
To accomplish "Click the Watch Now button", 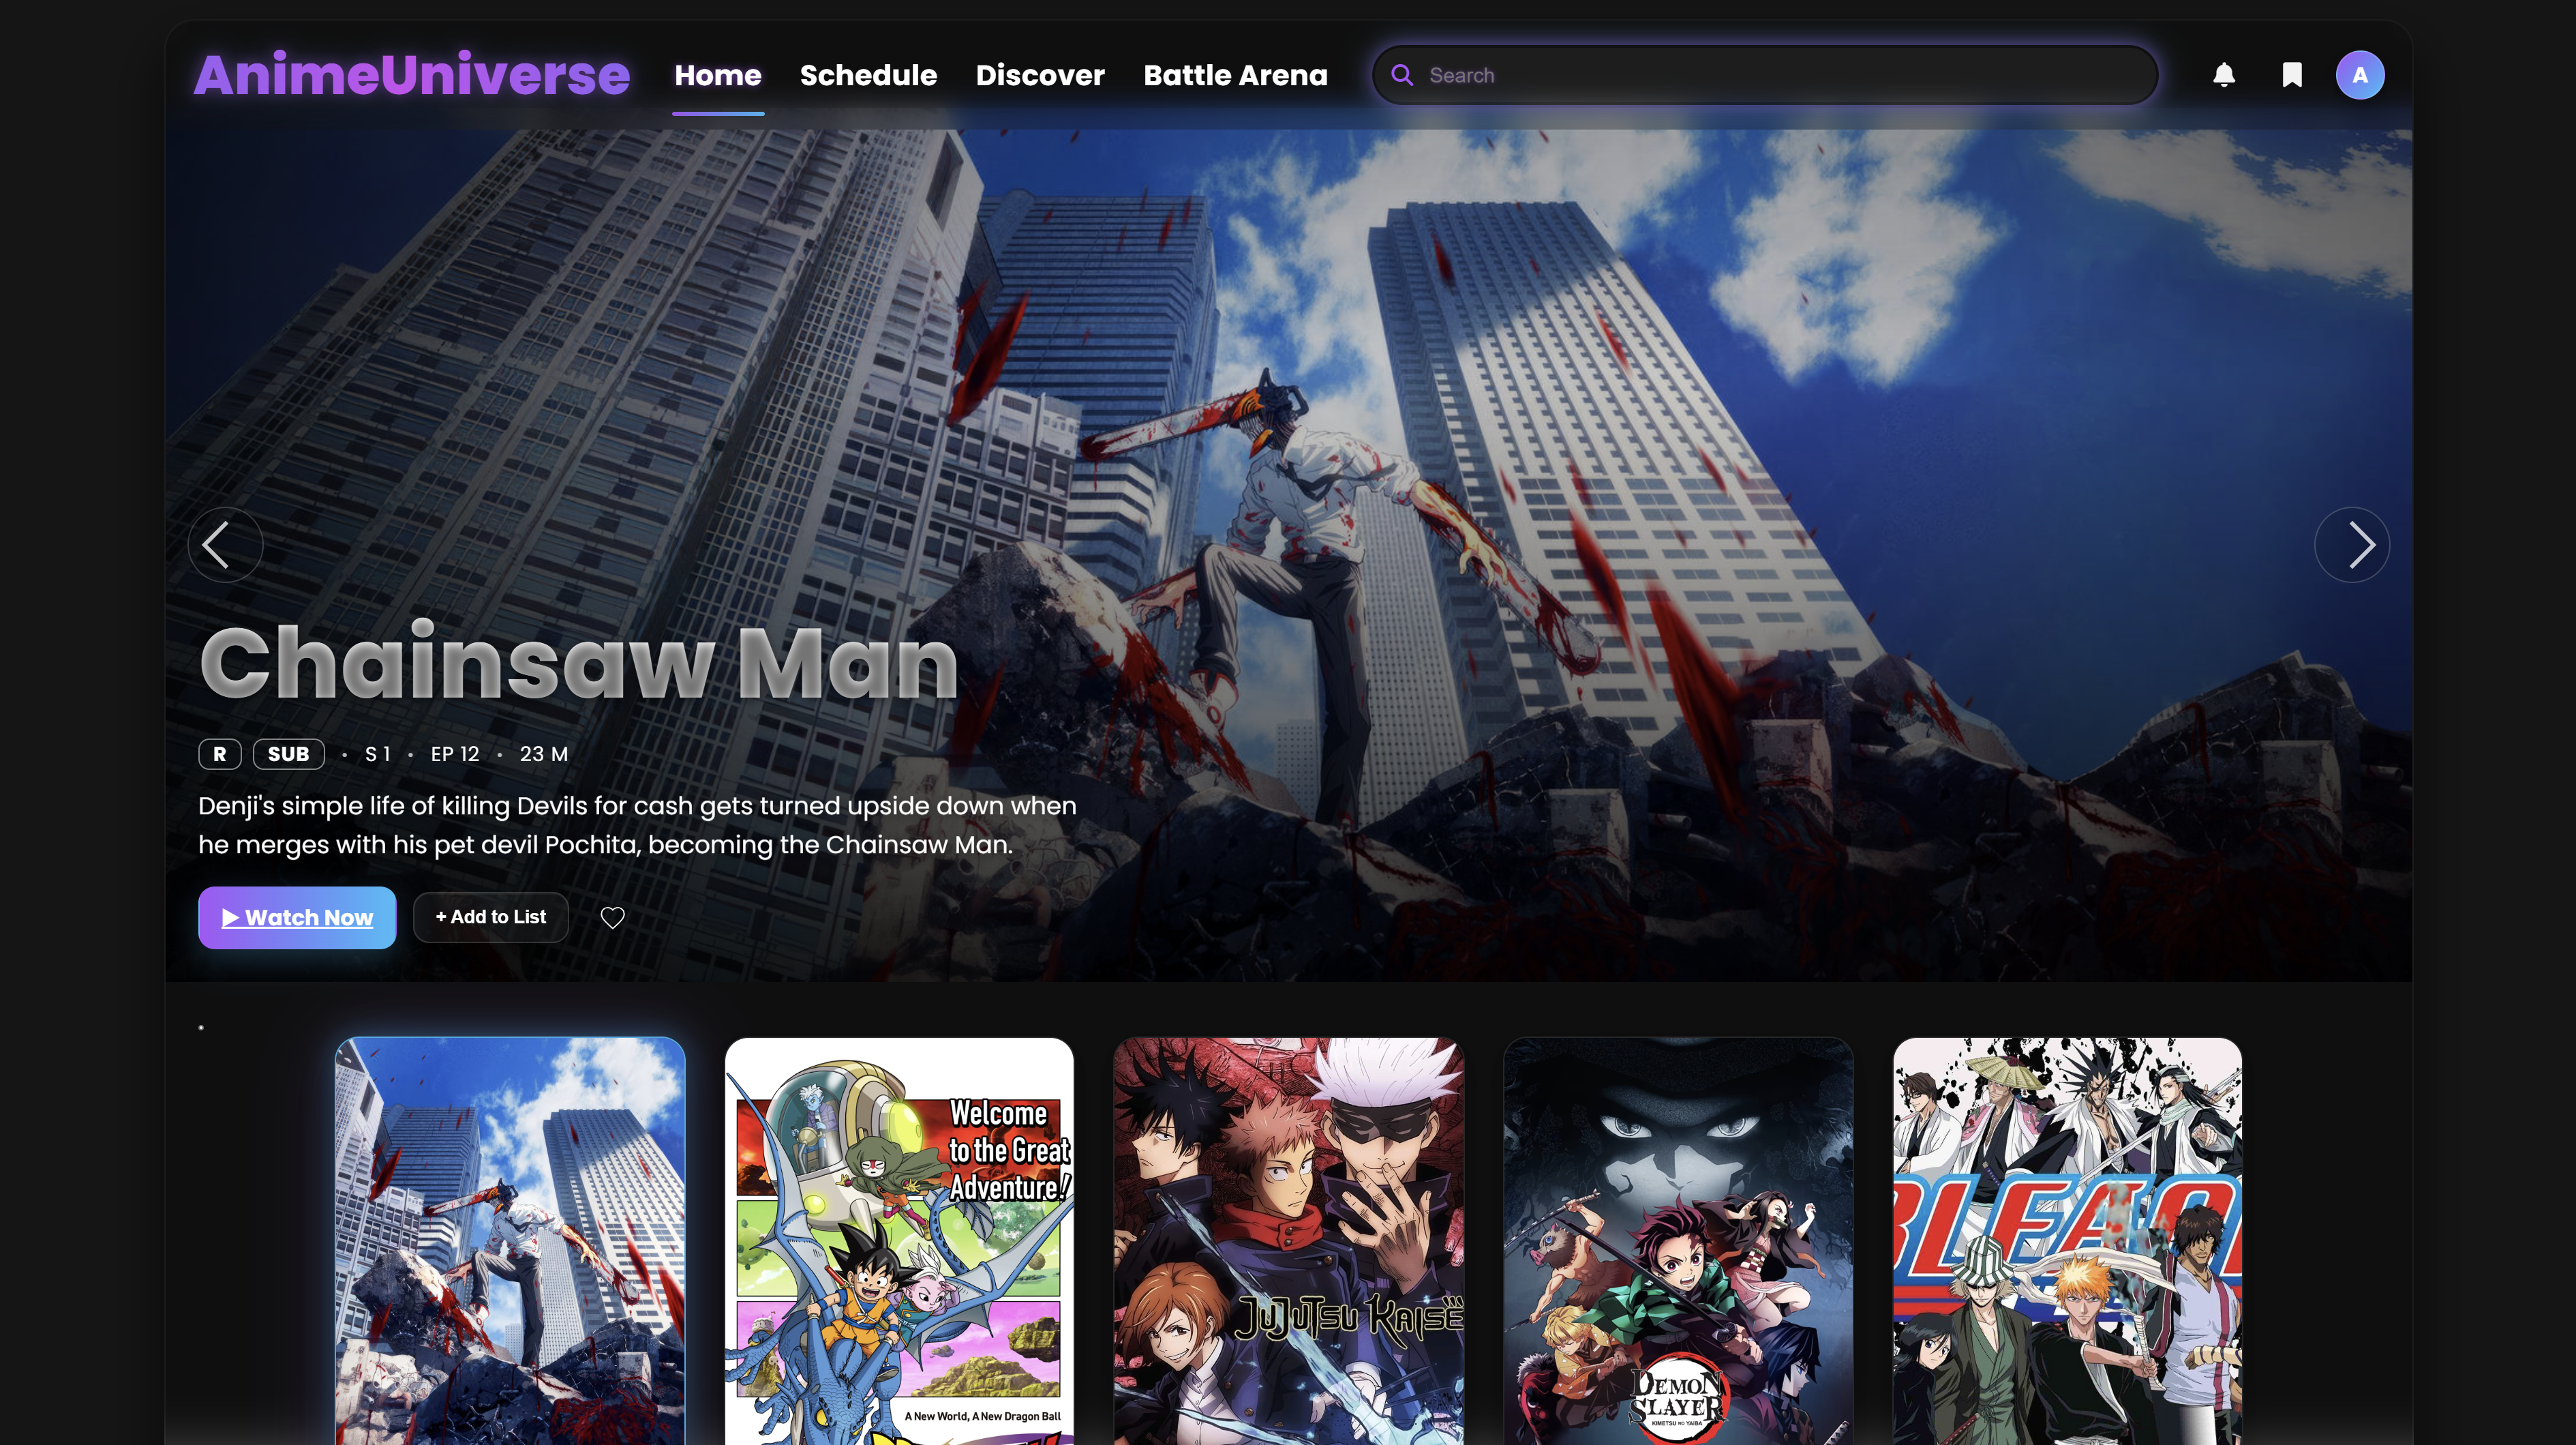I will (297, 917).
